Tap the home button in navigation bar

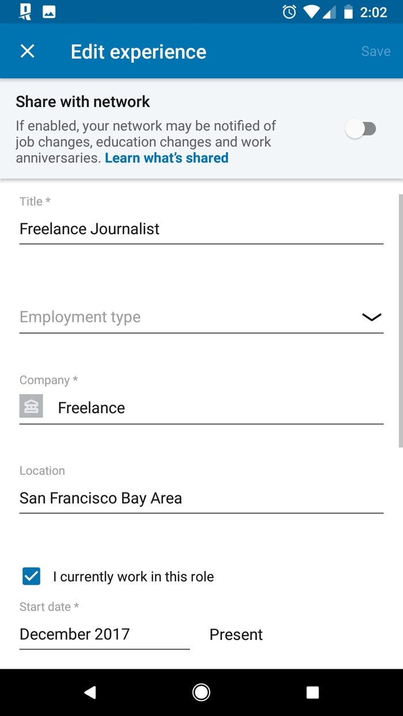pos(201,692)
